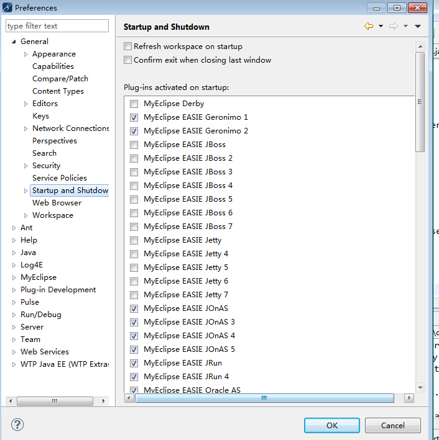Enable Refresh workspace on startup
This screenshot has width=439, height=440.
pyautogui.click(x=128, y=47)
